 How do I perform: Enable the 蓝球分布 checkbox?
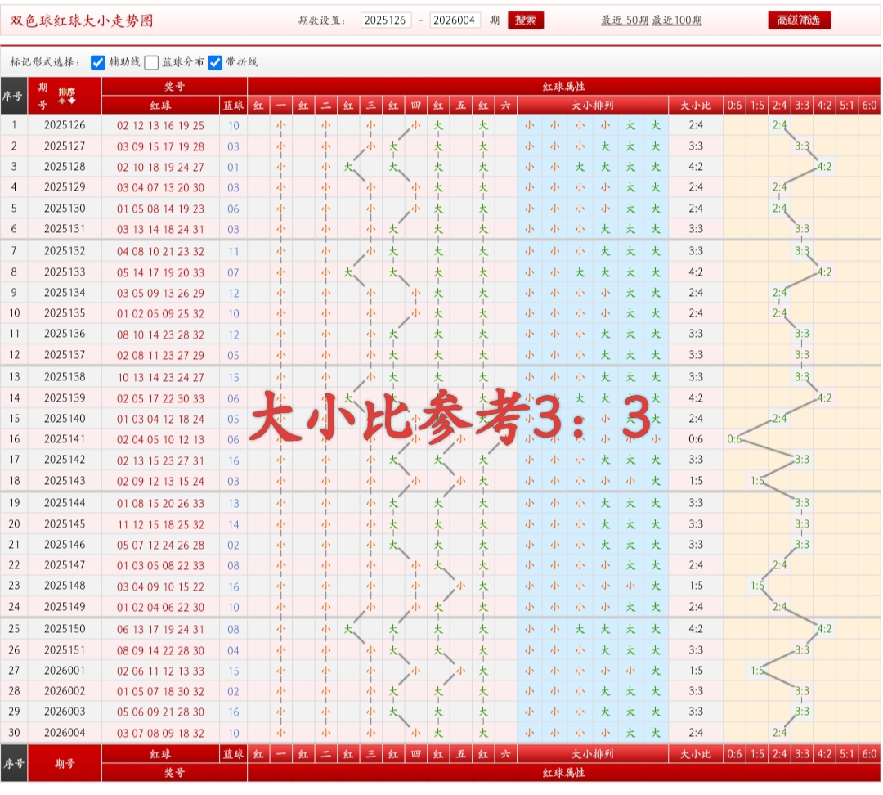tap(151, 61)
